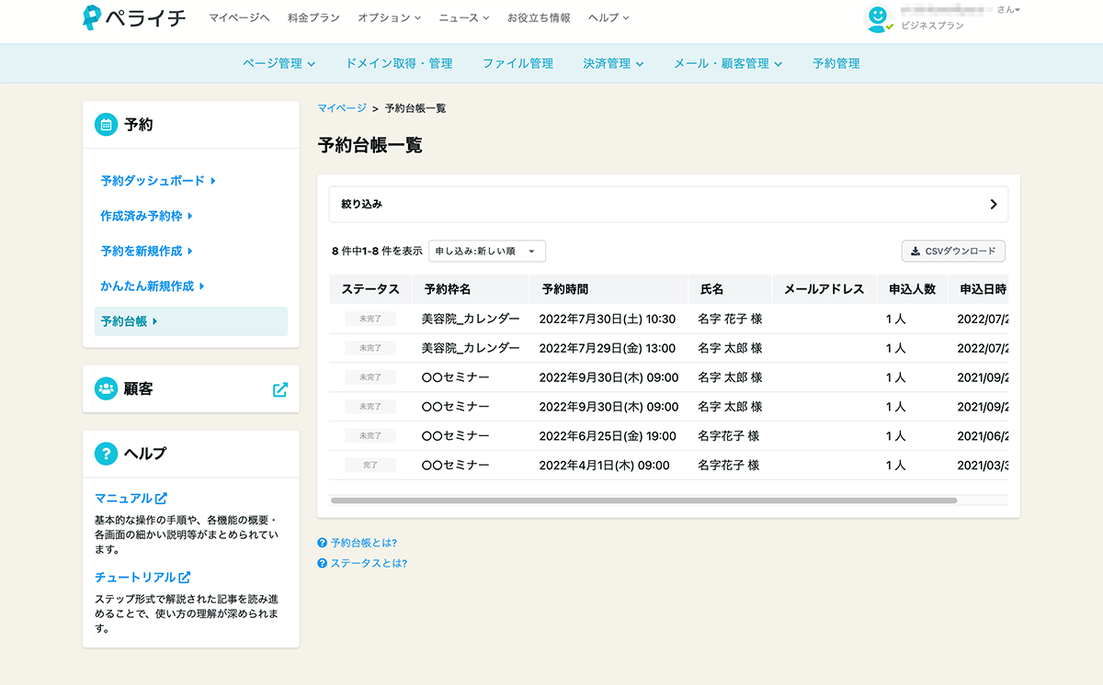Click the question icon beside ステータスとは?
Image resolution: width=1103 pixels, height=685 pixels.
[322, 564]
